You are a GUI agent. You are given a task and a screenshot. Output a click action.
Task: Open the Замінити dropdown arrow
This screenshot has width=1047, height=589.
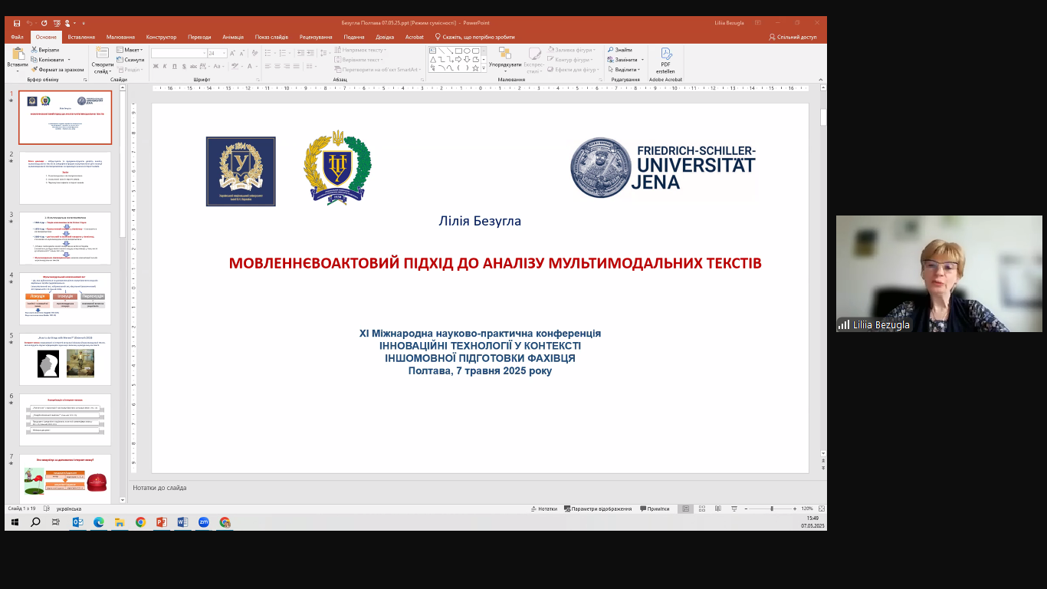coord(642,60)
